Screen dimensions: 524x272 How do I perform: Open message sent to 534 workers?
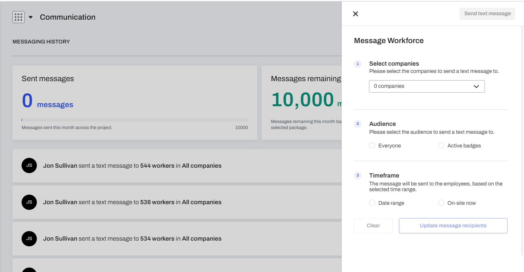(177, 239)
